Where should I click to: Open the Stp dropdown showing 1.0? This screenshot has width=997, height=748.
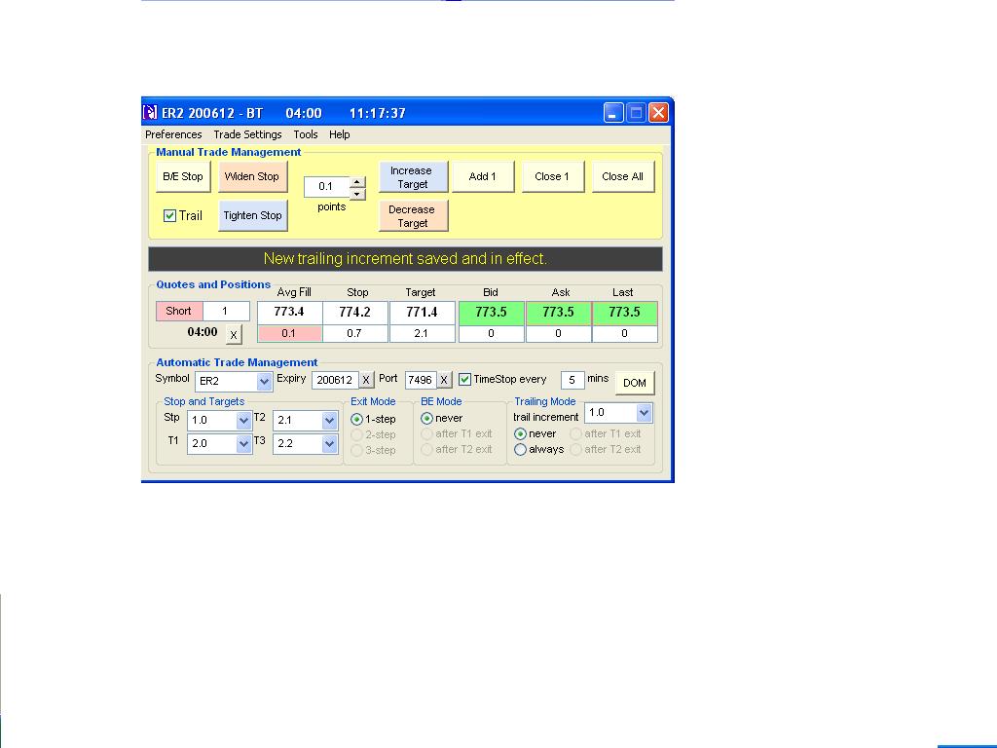242,421
